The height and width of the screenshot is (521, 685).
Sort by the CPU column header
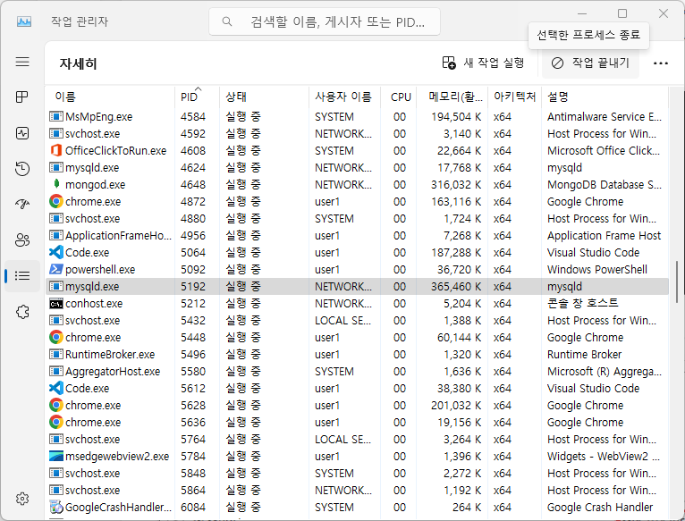tap(399, 97)
